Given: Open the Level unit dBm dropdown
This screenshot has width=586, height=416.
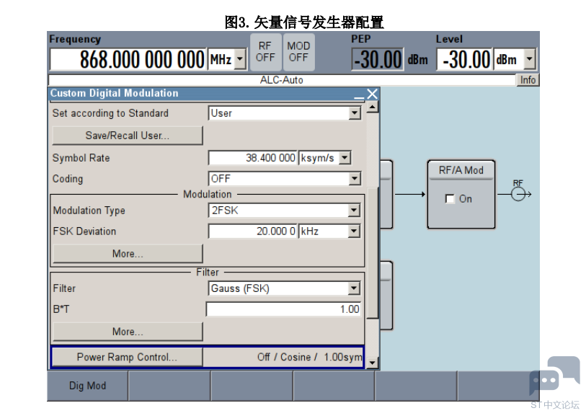Looking at the screenshot, I should click(529, 59).
